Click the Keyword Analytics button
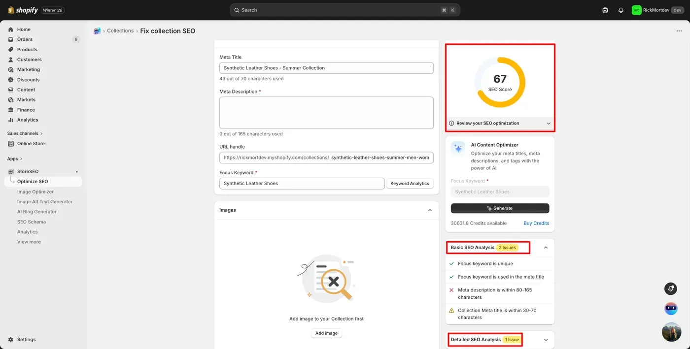 point(410,184)
